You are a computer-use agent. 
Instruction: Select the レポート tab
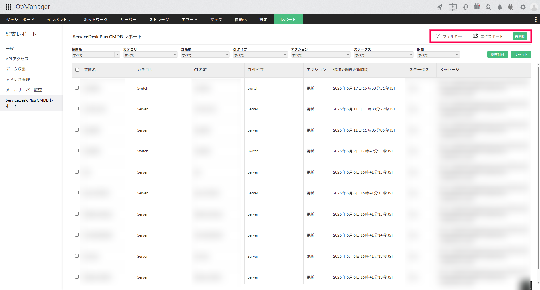click(x=288, y=19)
